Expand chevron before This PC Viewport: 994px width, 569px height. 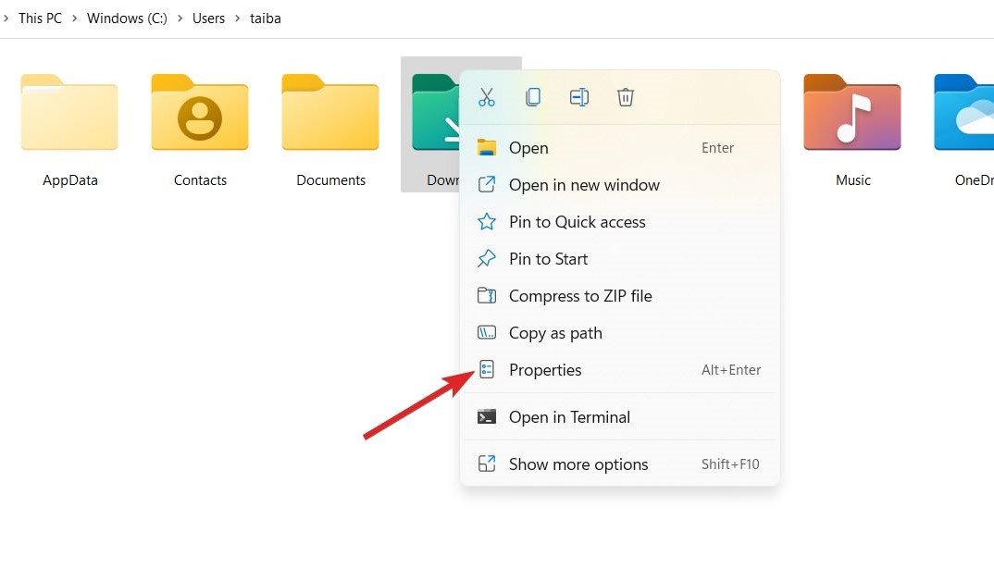6,19
